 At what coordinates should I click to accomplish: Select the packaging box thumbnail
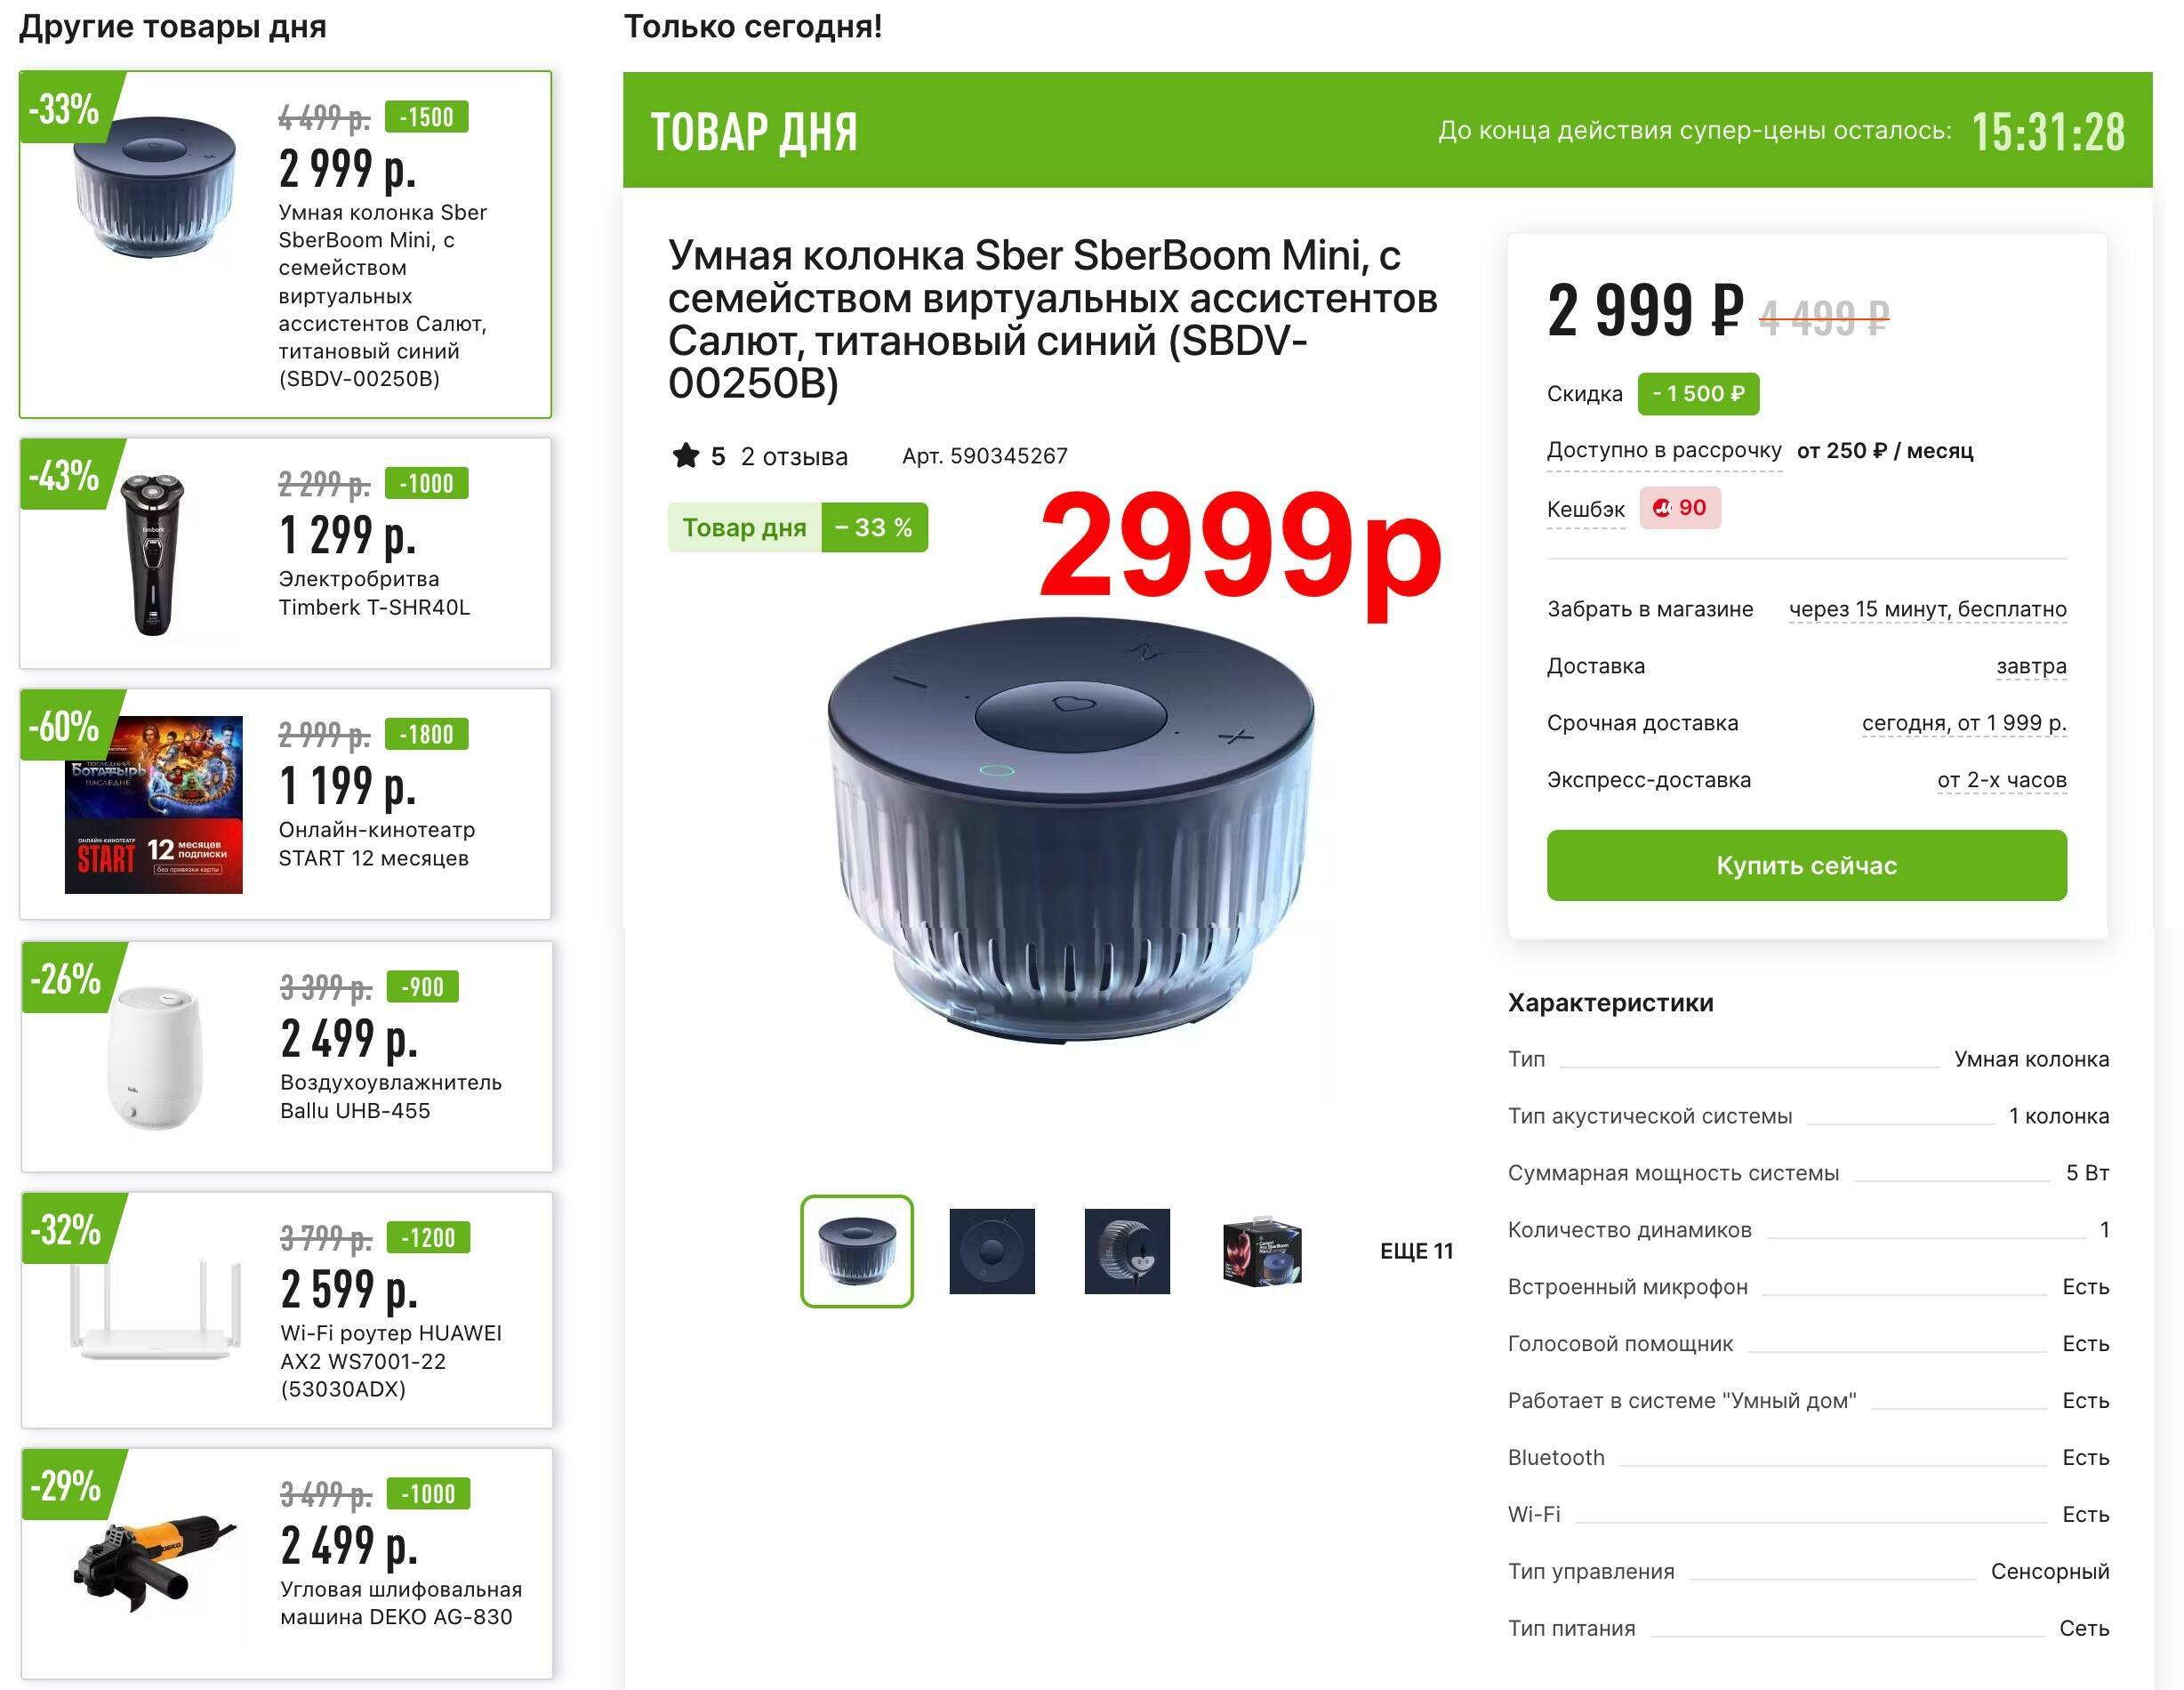(1262, 1251)
